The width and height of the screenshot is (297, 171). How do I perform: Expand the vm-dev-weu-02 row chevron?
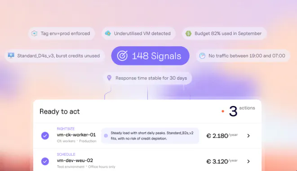pyautogui.click(x=248, y=162)
